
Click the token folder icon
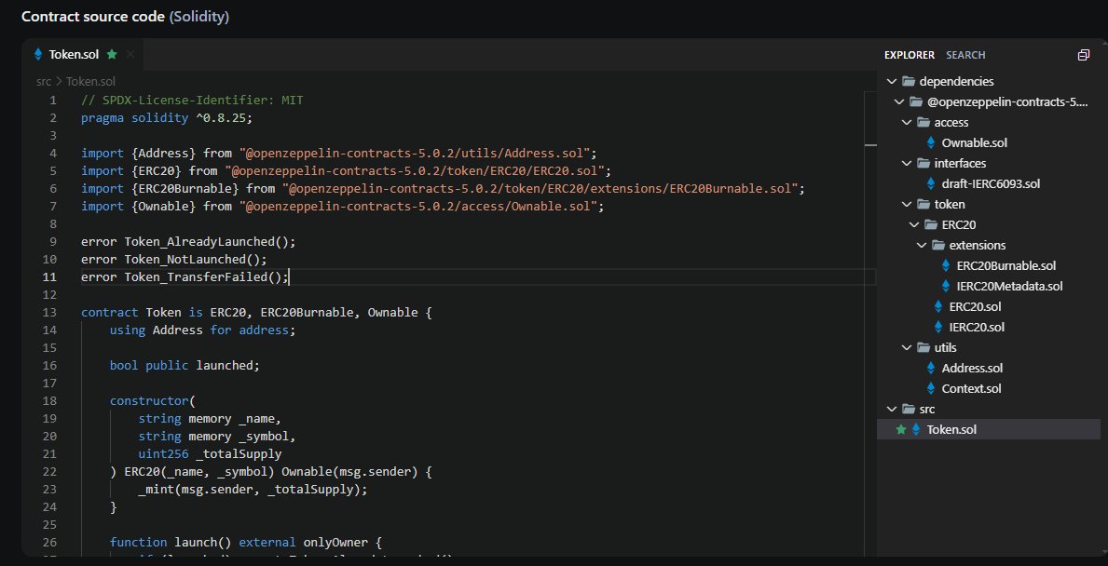[923, 205]
